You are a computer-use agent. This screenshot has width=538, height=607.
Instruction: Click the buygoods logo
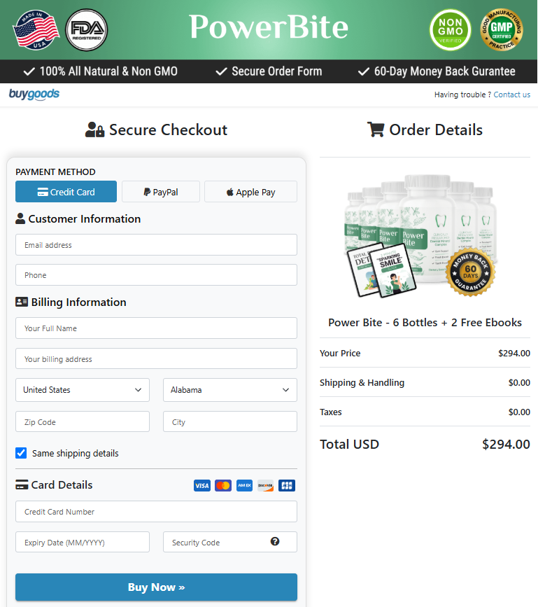coord(34,95)
